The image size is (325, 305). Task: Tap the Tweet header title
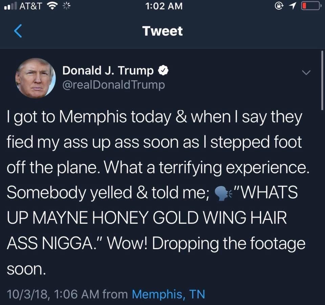[x=162, y=31]
